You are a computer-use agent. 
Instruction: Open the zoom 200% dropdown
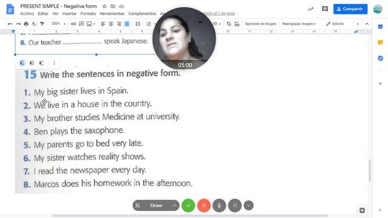click(x=58, y=24)
